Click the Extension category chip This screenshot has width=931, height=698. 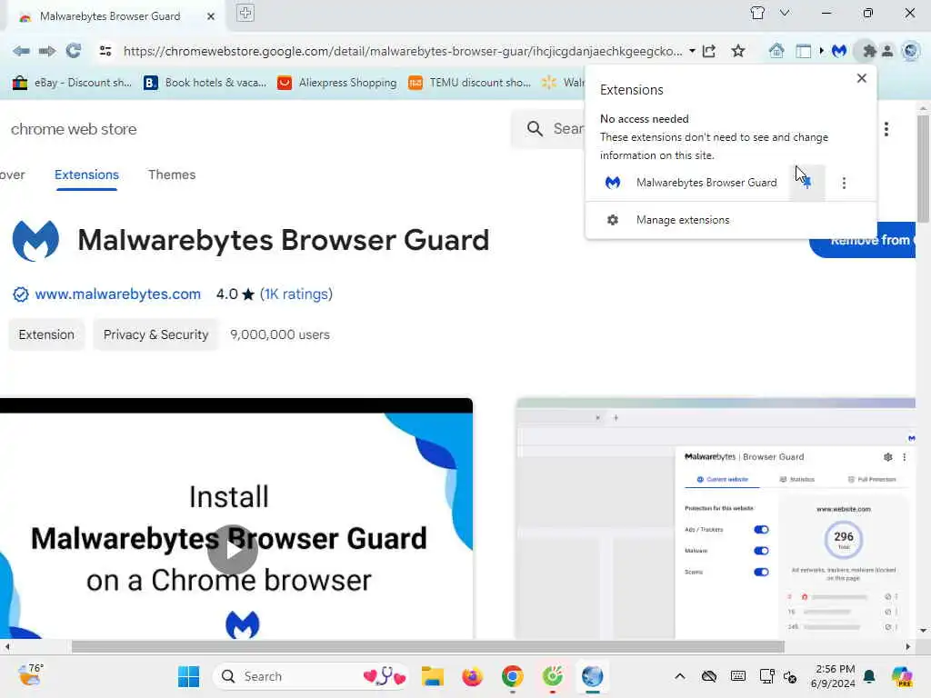click(46, 334)
